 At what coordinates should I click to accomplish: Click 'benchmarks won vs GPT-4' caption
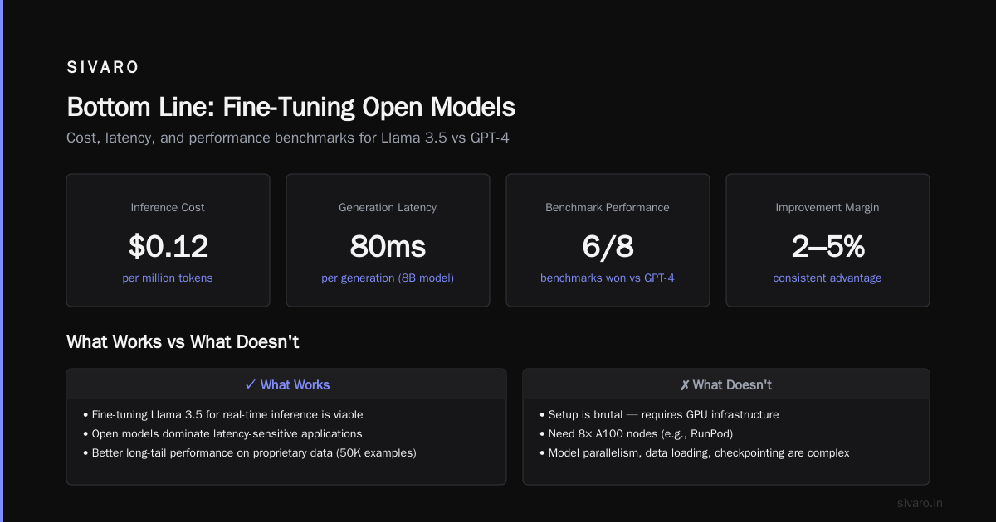tap(608, 278)
